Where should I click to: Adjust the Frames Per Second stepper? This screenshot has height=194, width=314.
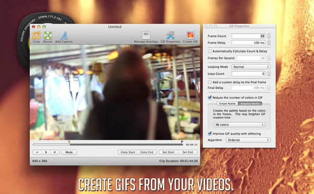tap(269, 58)
